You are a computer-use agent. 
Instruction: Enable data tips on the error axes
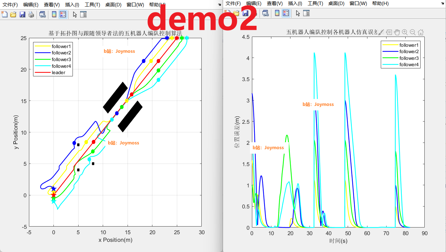pyautogui.click(x=389, y=32)
